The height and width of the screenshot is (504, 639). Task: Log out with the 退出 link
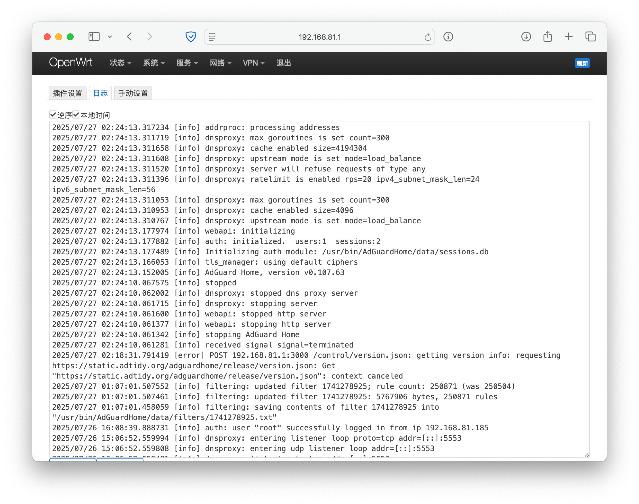click(x=284, y=63)
